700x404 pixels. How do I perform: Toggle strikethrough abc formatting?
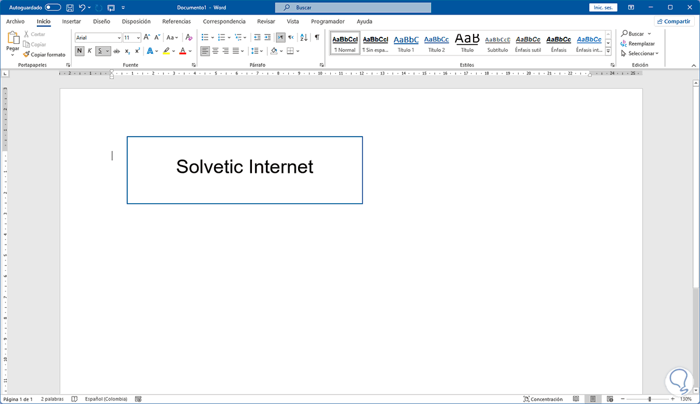116,51
